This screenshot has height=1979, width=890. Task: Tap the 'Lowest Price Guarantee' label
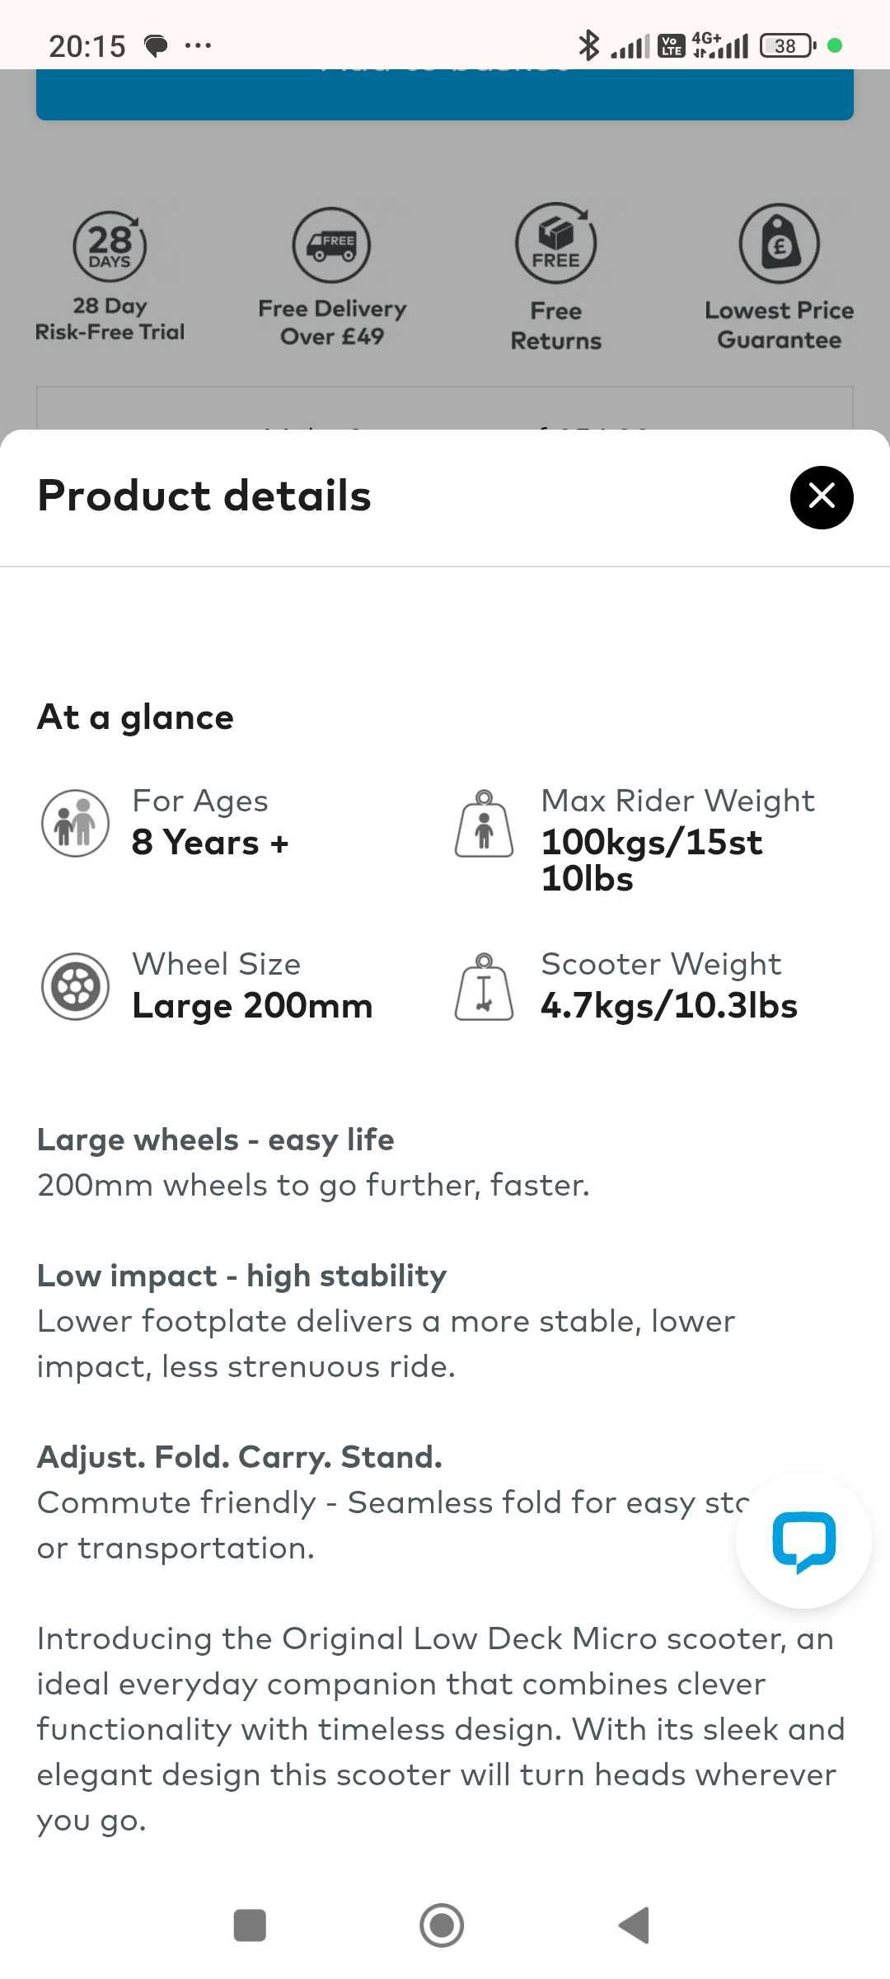(x=780, y=325)
